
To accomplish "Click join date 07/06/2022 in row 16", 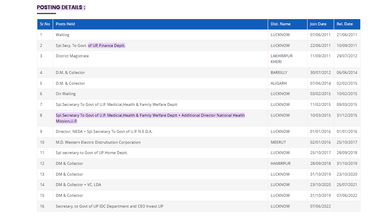I will pyautogui.click(x=320, y=206).
